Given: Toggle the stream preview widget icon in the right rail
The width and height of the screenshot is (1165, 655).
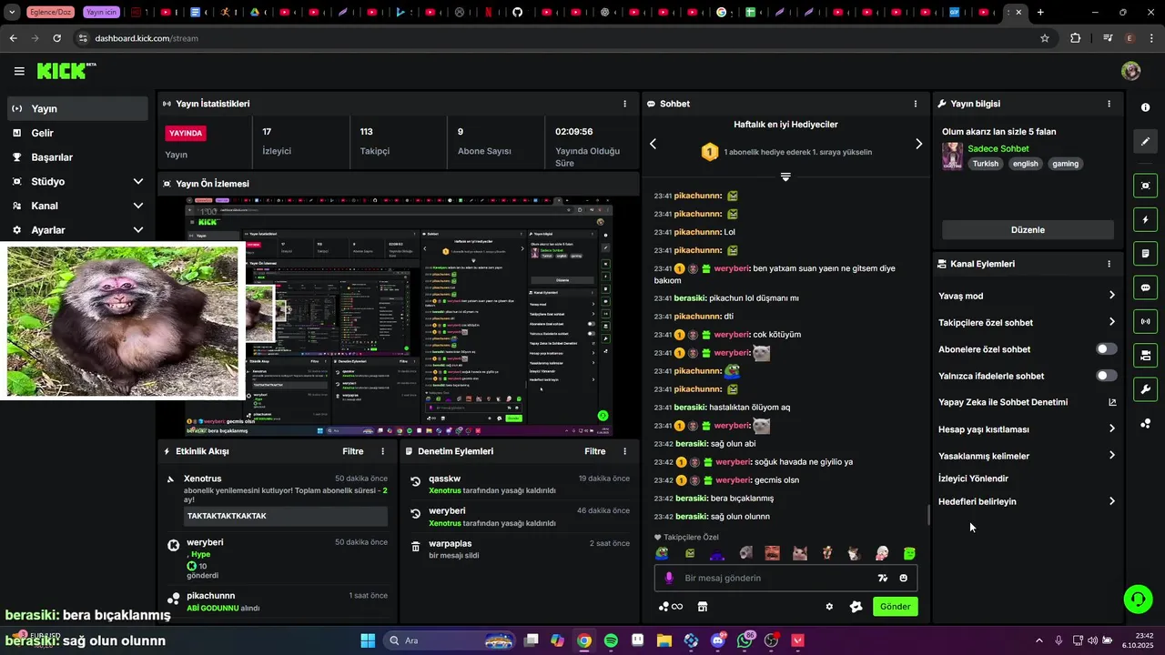Looking at the screenshot, I should pyautogui.click(x=1145, y=186).
